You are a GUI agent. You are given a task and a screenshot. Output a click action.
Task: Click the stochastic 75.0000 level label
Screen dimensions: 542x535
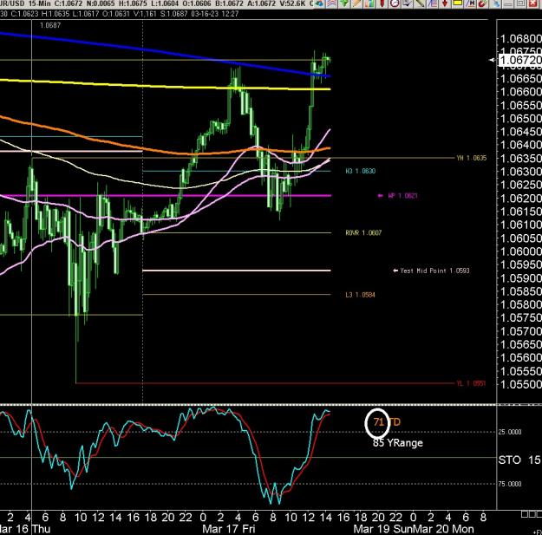coord(510,484)
